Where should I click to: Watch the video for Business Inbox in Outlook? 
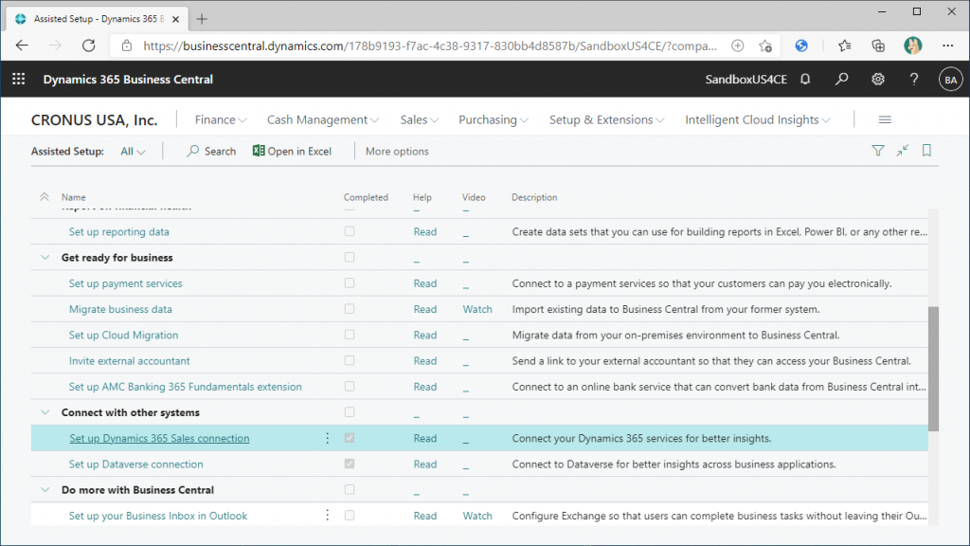click(477, 516)
